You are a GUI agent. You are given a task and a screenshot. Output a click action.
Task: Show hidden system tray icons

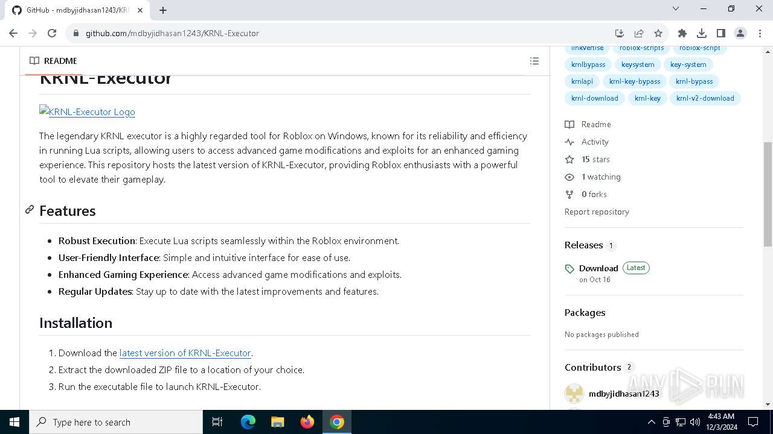coord(651,422)
